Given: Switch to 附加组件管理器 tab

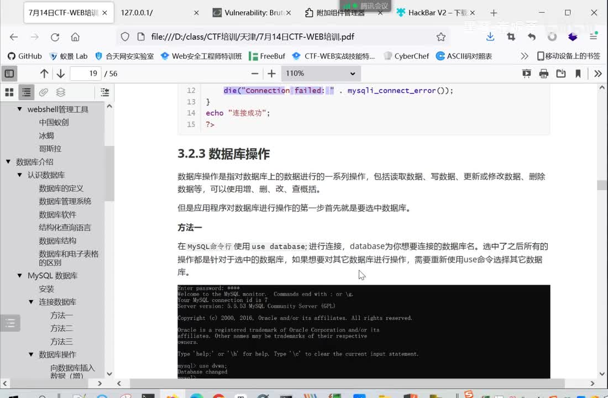Looking at the screenshot, I should point(344,13).
